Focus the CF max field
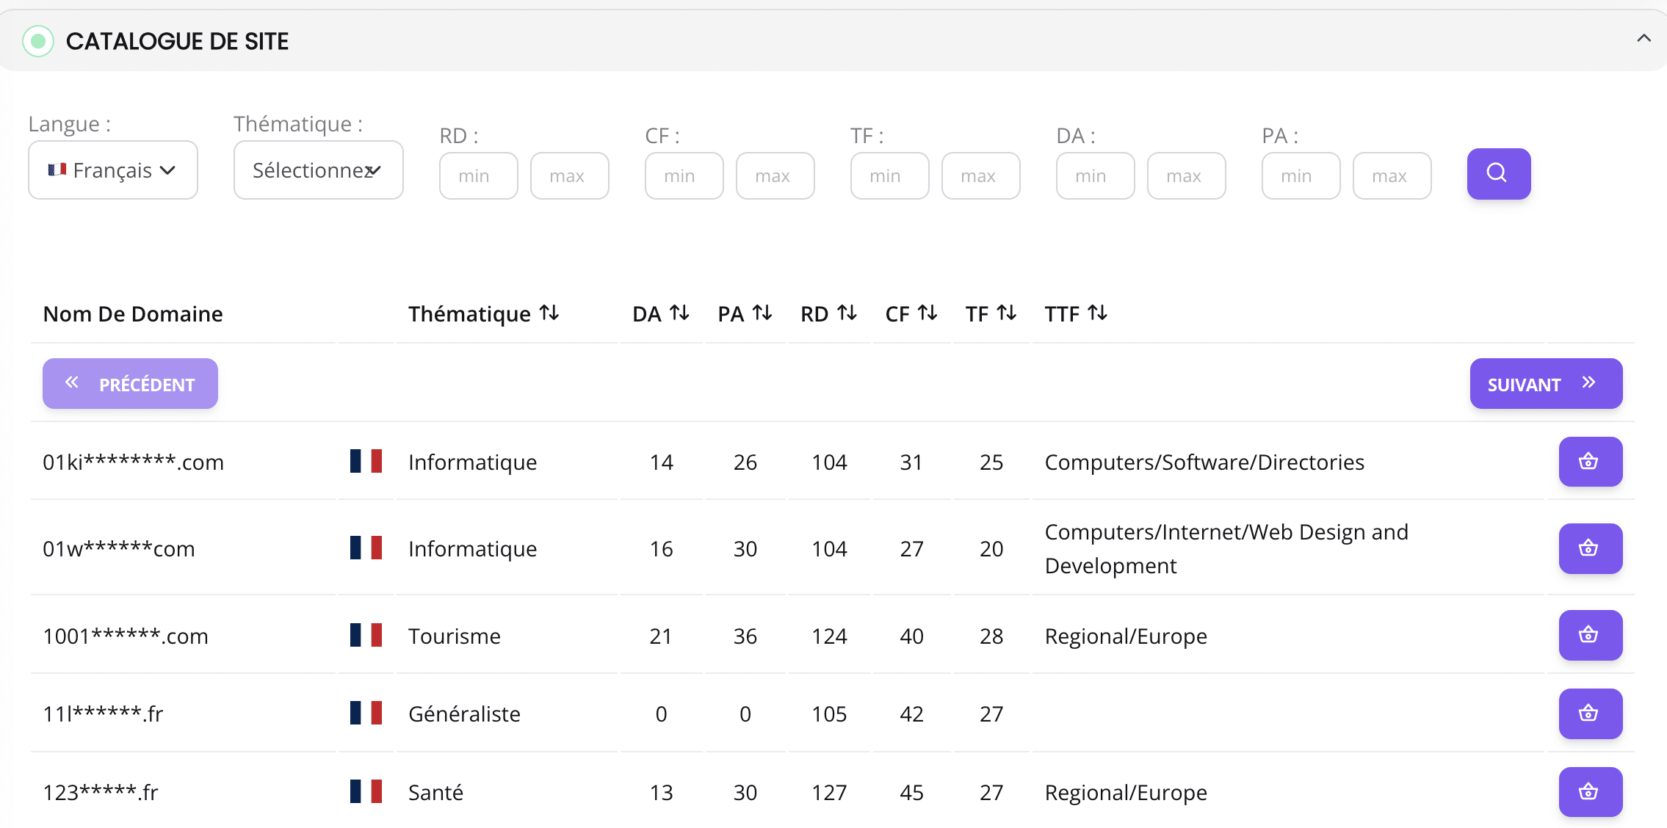This screenshot has width=1667, height=828. [x=775, y=176]
